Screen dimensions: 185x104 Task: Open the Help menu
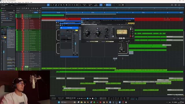pyautogui.click(x=31, y=2)
